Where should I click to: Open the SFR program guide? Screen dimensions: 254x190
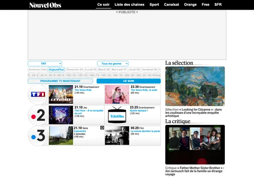point(218,5)
